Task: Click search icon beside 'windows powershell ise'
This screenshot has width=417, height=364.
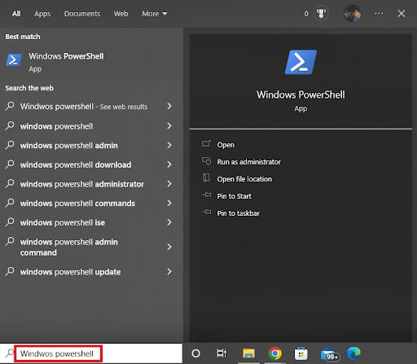Action: [x=10, y=221]
